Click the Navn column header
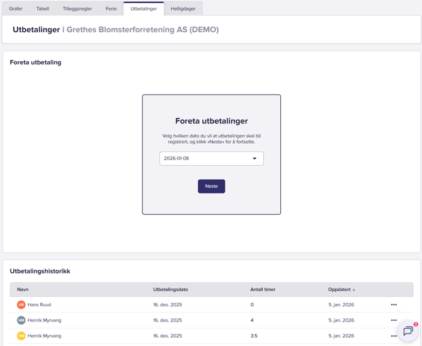Image resolution: width=422 pixels, height=346 pixels. [x=23, y=290]
